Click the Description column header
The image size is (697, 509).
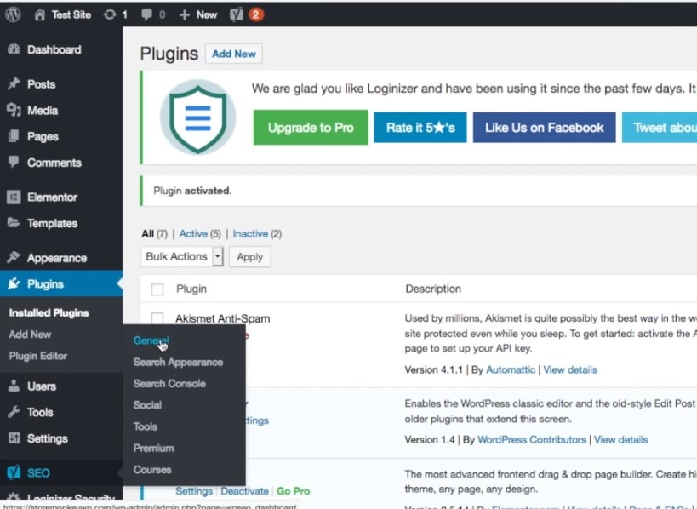pyautogui.click(x=433, y=289)
